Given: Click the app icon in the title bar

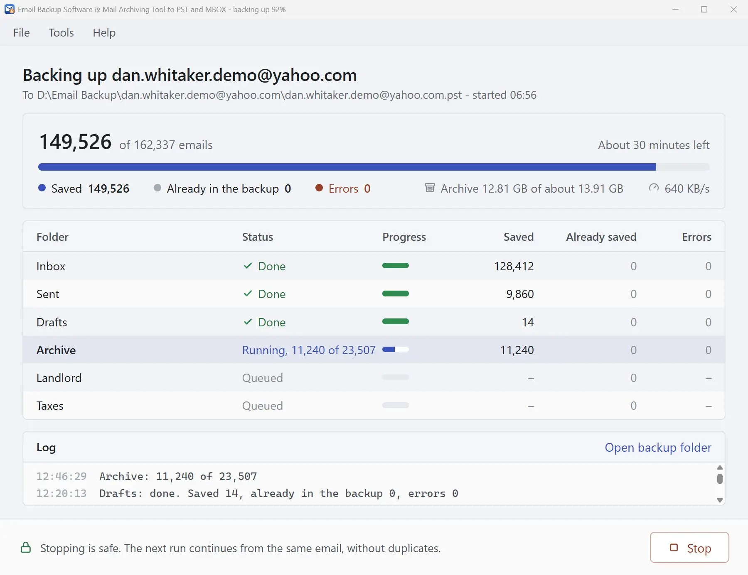Looking at the screenshot, I should [x=9, y=9].
